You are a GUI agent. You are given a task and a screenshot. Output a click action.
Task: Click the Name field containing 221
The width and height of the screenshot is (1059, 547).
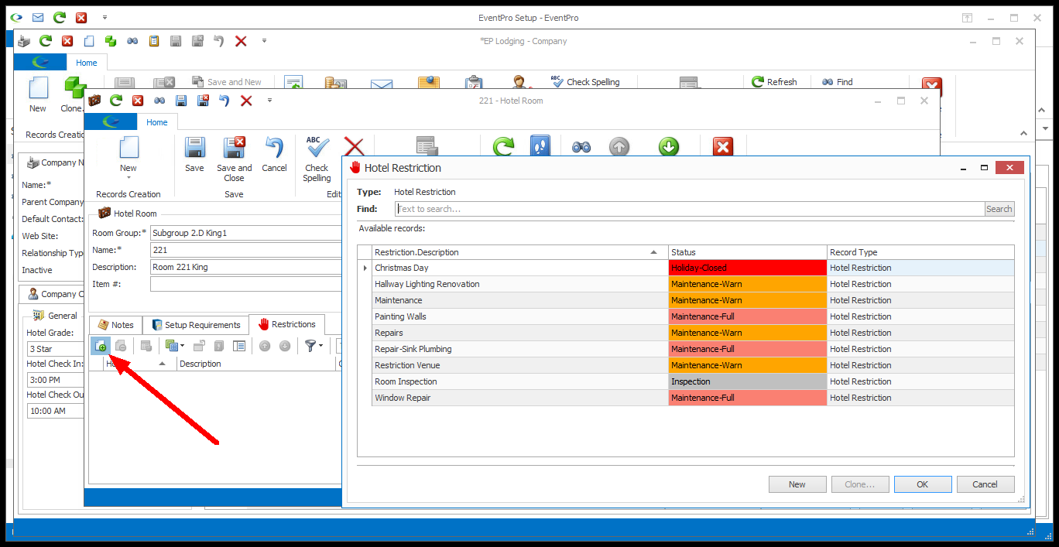pyautogui.click(x=246, y=250)
